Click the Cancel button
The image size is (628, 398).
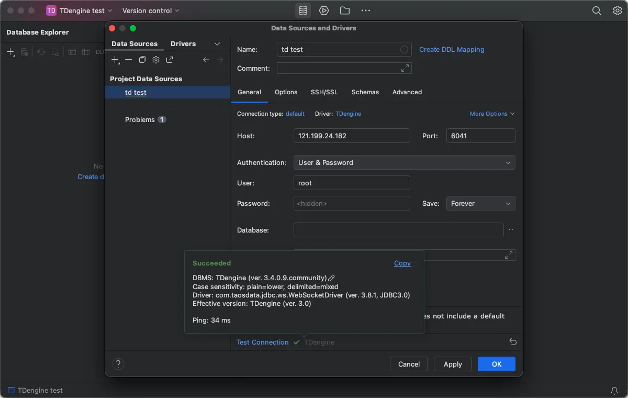(x=409, y=364)
